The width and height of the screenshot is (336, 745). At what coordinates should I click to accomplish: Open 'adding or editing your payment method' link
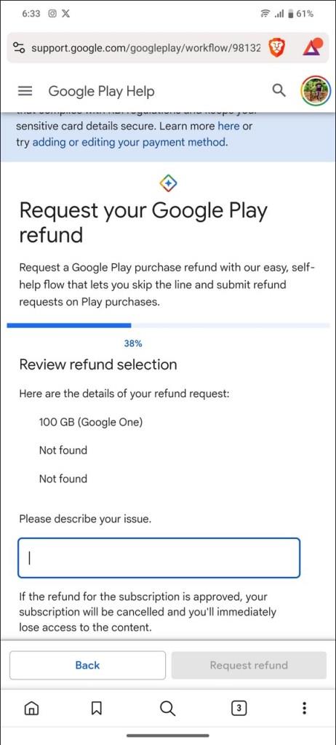coord(129,142)
